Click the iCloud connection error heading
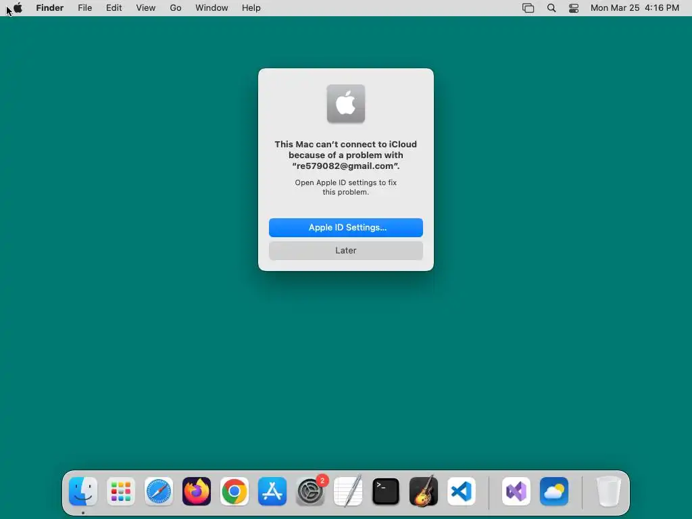Screen dimensions: 692x519 [346, 155]
